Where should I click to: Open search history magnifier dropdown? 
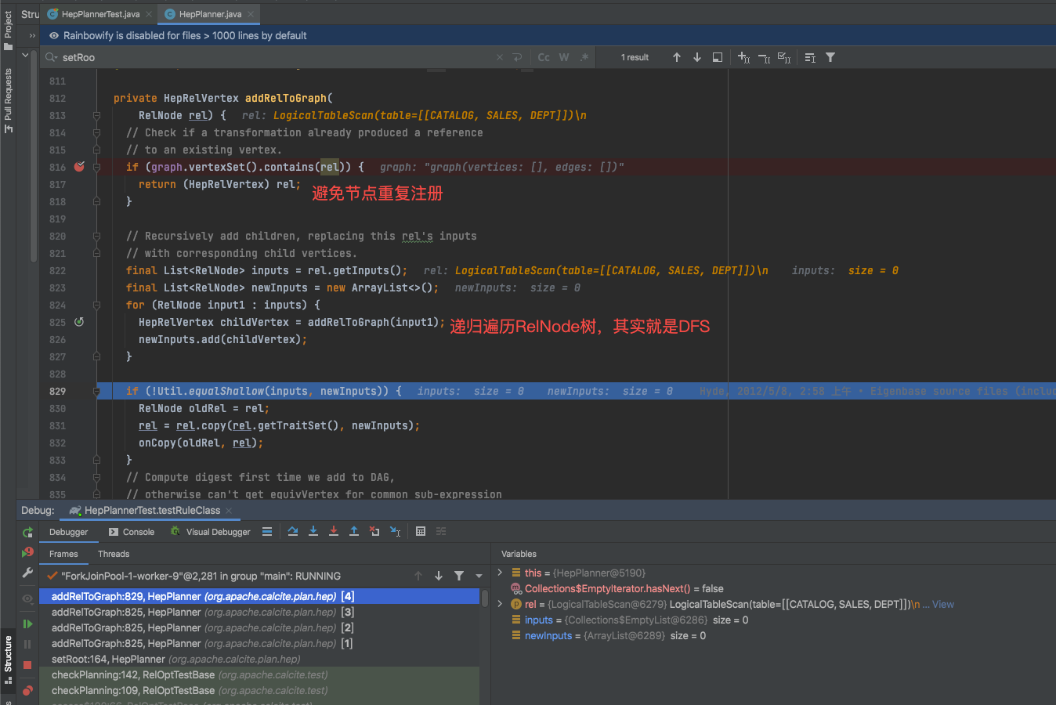point(51,57)
